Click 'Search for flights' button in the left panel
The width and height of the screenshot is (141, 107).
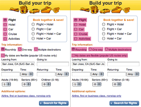[54, 103]
